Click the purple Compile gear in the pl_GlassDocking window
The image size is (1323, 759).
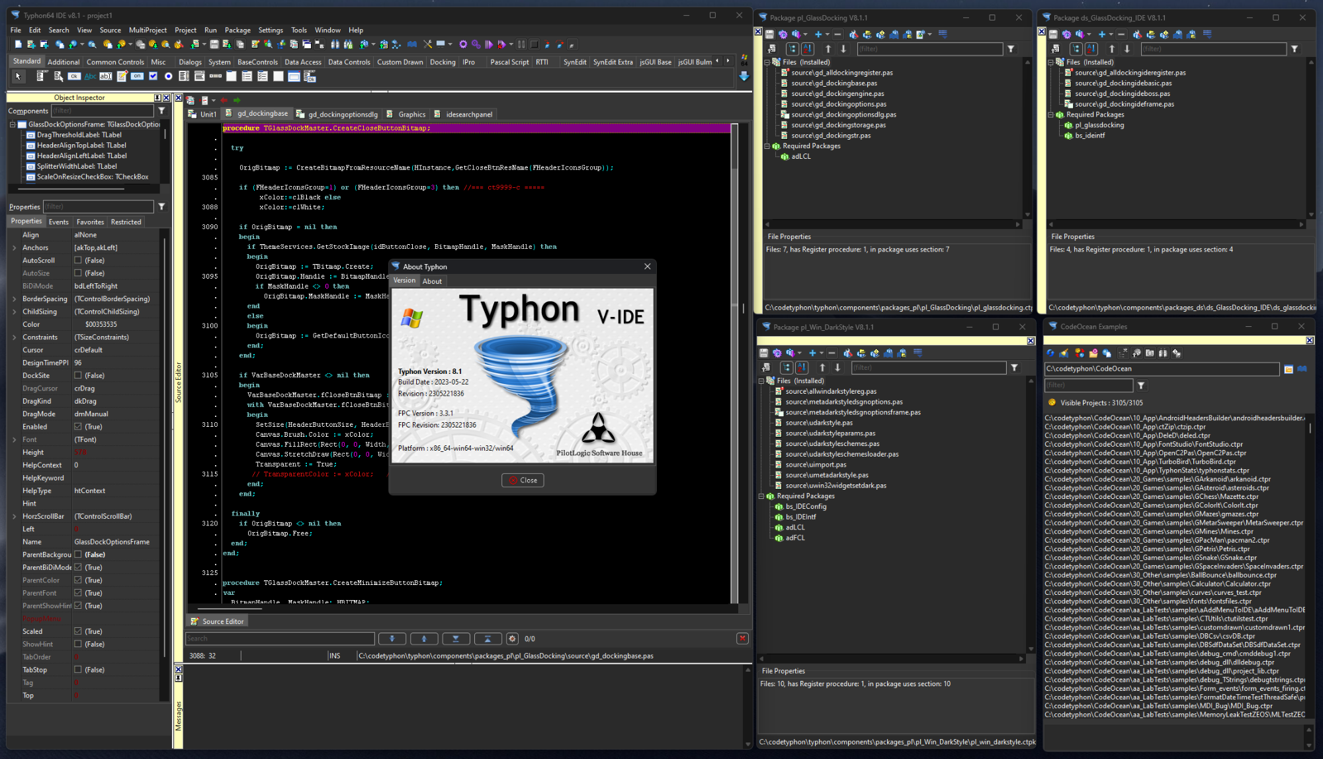click(x=783, y=34)
